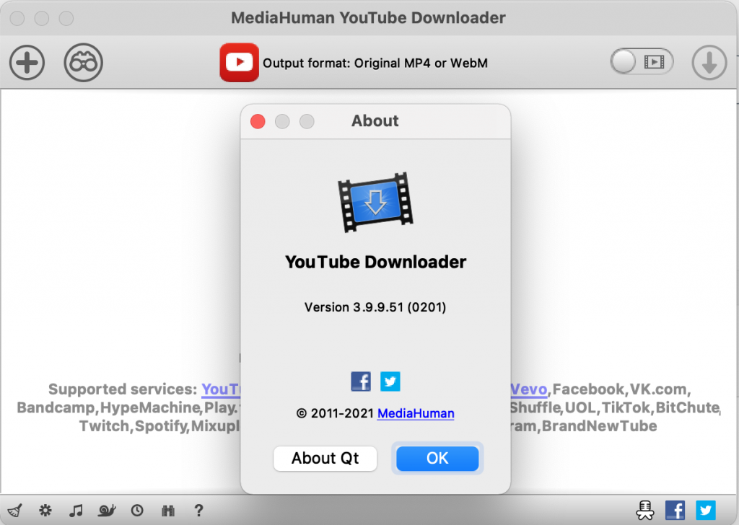Viewport: 739px width, 525px height.
Task: Click the YouTube Downloader heading in About
Action: coord(375,262)
